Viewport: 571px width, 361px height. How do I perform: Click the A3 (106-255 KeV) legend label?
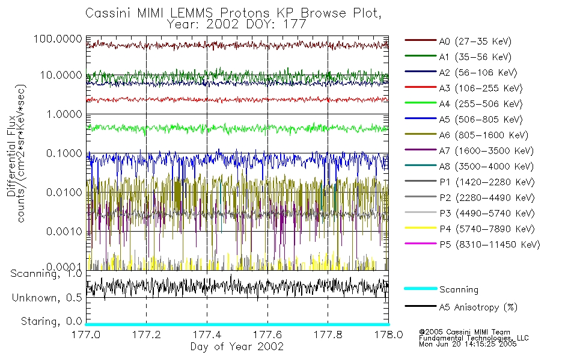(481, 88)
